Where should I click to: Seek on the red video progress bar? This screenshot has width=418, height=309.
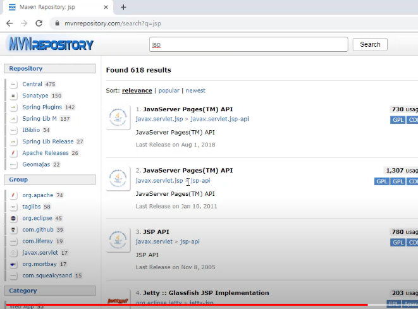[187, 305]
